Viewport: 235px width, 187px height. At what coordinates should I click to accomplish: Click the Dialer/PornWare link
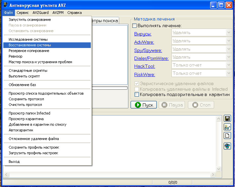(x=151, y=58)
